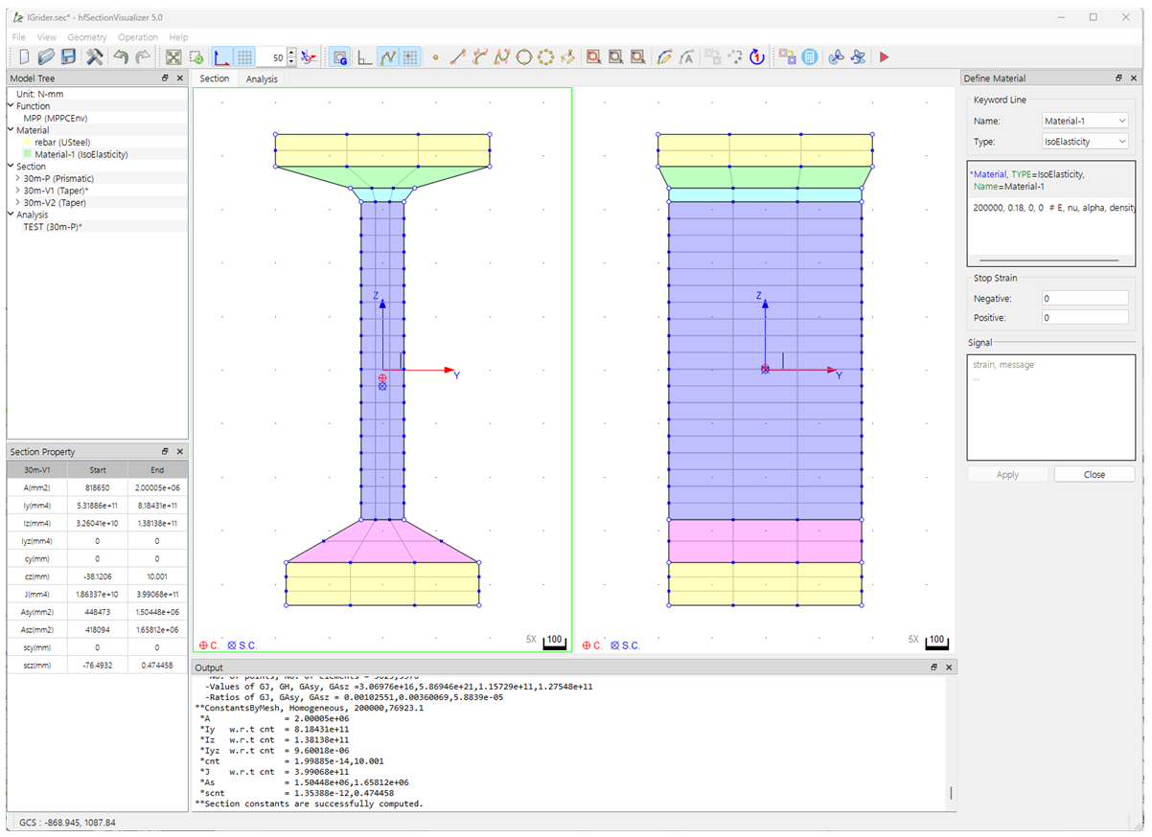Expand the 30m-P (Prismatic) section node
Viewport: 1152px width, 837px height.
tap(18, 178)
